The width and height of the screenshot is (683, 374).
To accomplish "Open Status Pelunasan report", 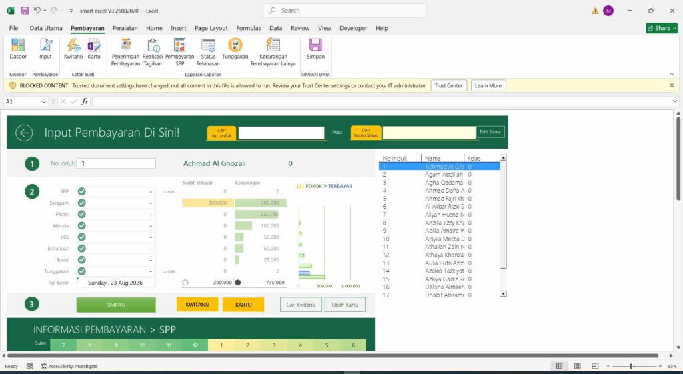I will click(x=208, y=52).
